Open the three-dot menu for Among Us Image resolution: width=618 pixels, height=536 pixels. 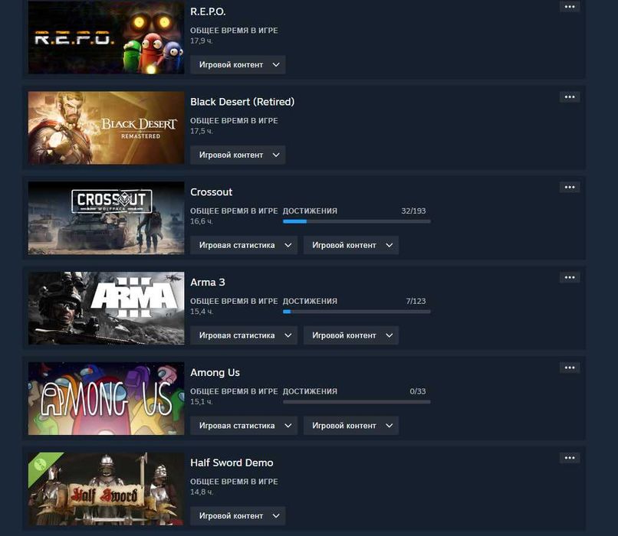click(570, 368)
